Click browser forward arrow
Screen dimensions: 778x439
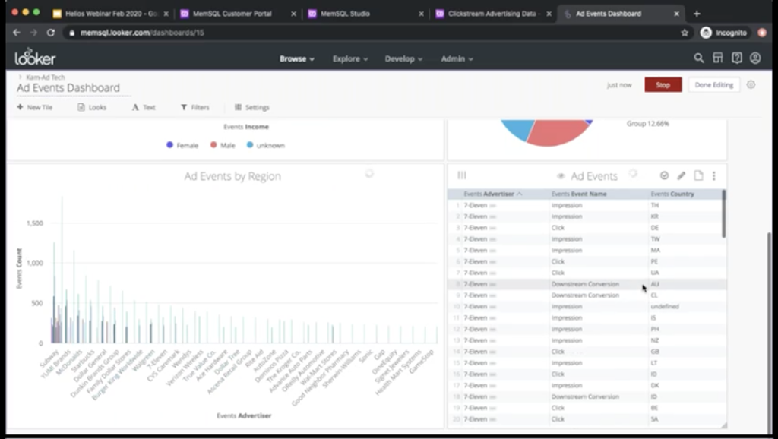pos(33,33)
